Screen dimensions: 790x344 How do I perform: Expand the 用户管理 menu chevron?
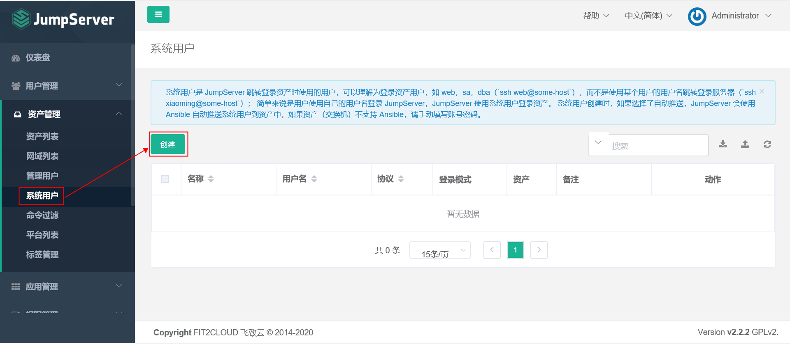[x=119, y=85]
